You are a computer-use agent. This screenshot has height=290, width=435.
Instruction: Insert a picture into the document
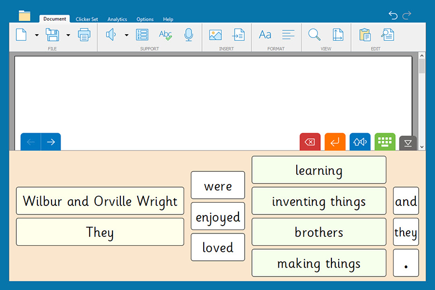point(215,35)
